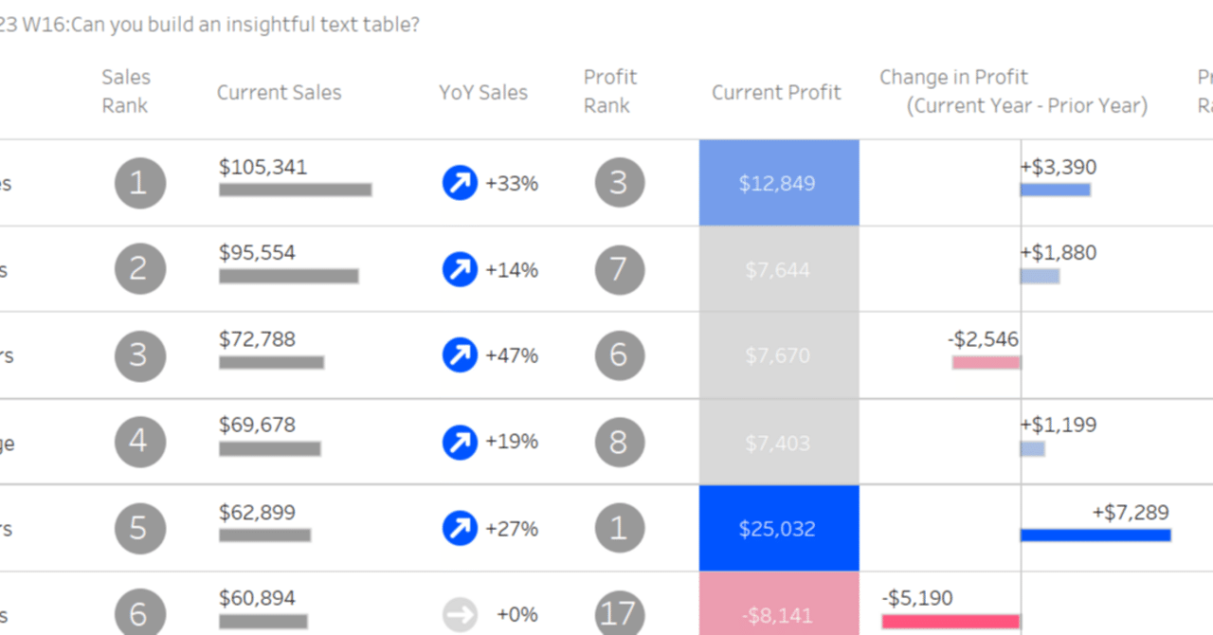Select the Profit Rank 17 circle
The width and height of the screenshot is (1213, 635).
point(619,614)
